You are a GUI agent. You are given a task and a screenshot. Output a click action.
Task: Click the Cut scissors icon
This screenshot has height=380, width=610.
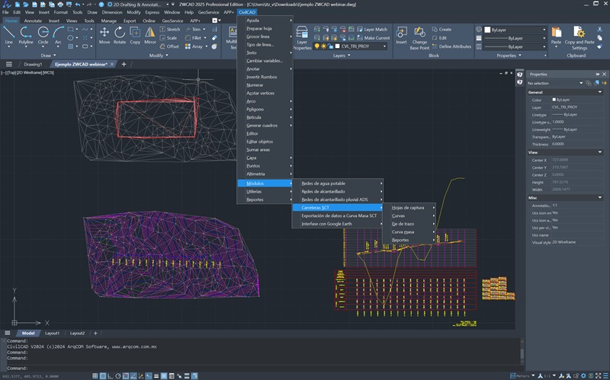(x=599, y=29)
